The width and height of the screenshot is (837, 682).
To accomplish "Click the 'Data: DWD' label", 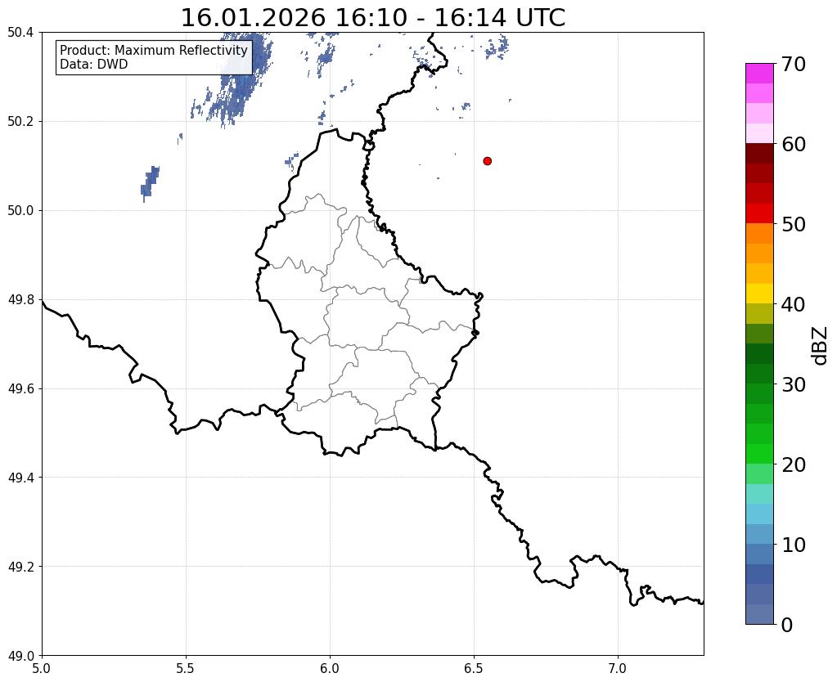I will coord(94,65).
